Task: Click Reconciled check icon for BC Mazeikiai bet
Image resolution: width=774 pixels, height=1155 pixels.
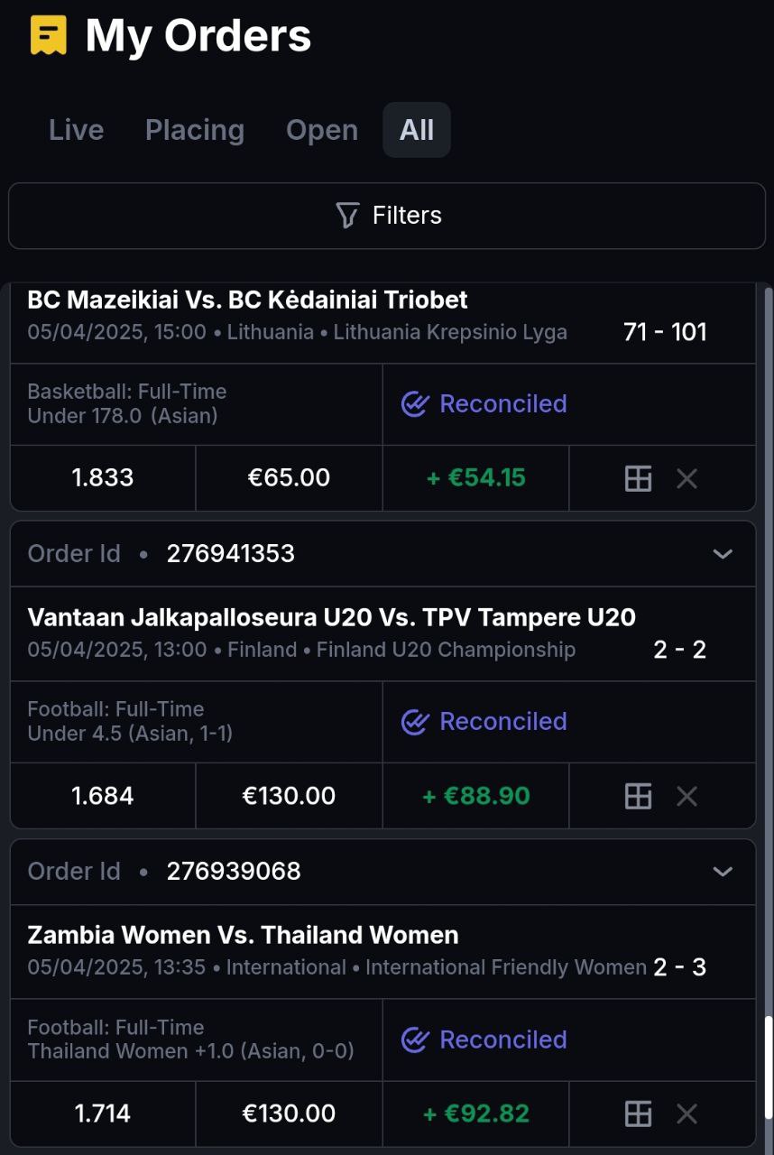Action: [414, 404]
